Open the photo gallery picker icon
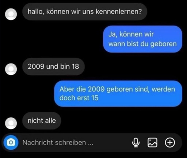The width and height of the screenshot is (187, 158). pyautogui.click(x=152, y=143)
